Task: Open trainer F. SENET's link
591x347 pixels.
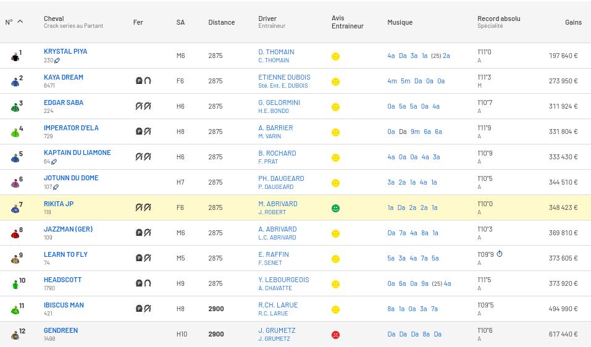Action: (x=270, y=262)
